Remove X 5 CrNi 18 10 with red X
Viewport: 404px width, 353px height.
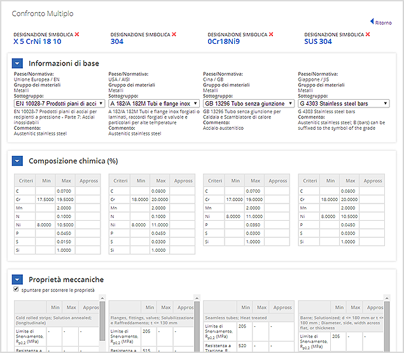[77, 34]
